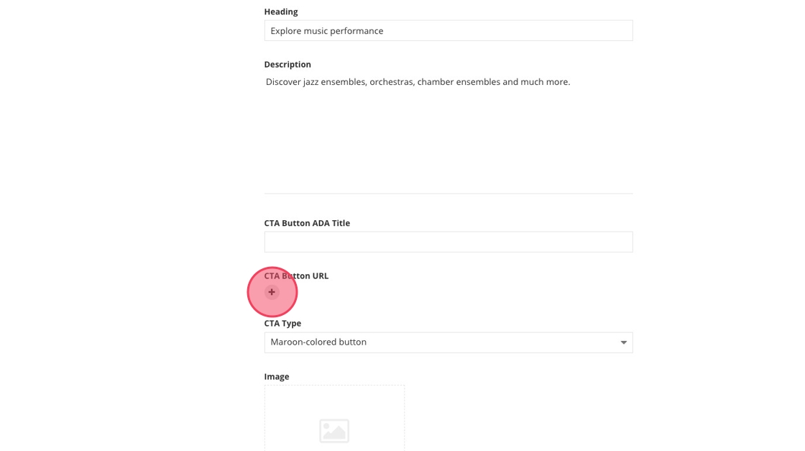Click the 'CTA Type' label
Screen dimensions: 805x451
pyautogui.click(x=282, y=324)
